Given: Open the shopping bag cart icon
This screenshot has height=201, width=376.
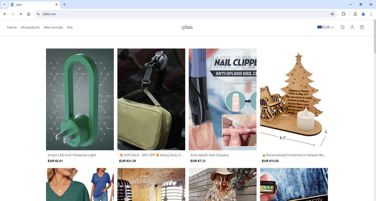Looking at the screenshot, I should coord(362,27).
